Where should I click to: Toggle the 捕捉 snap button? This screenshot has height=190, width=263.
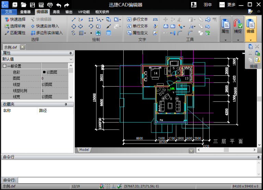[238, 26]
